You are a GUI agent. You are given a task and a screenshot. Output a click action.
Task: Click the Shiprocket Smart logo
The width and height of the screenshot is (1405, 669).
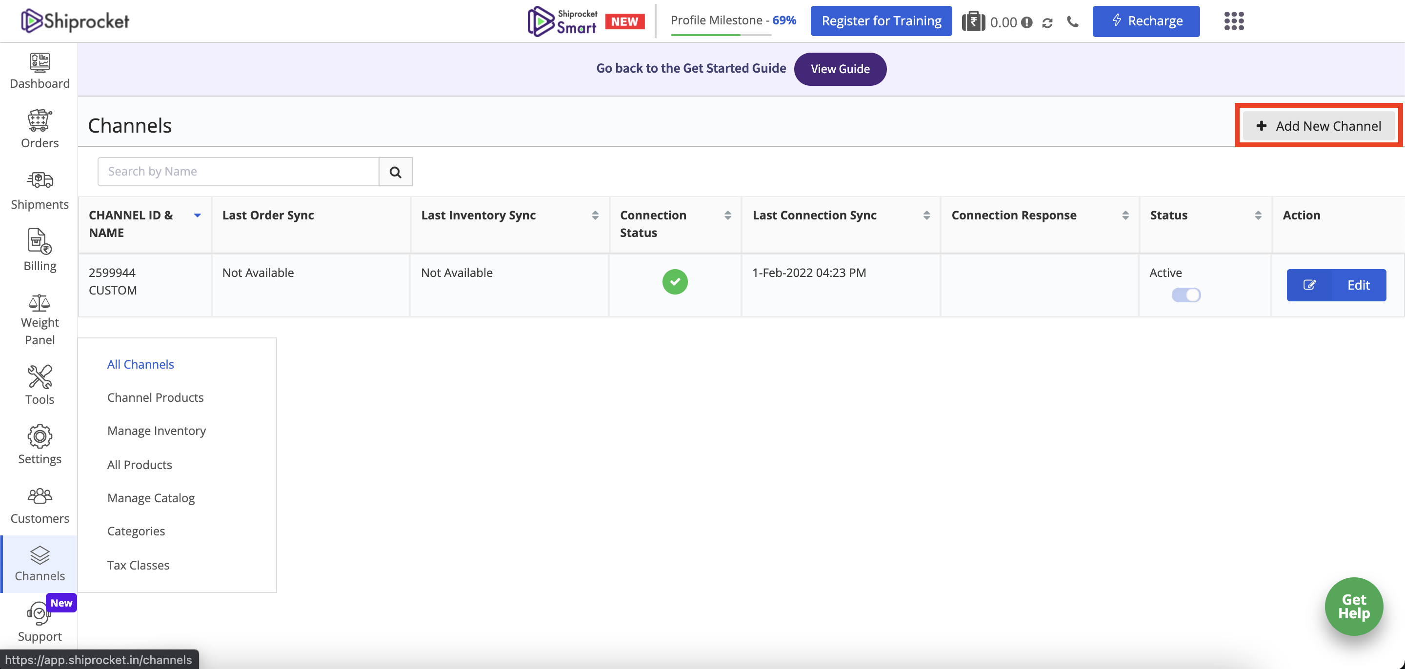(x=562, y=21)
